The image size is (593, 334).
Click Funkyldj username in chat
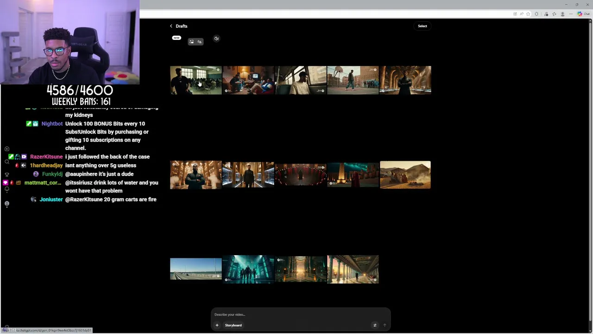tap(52, 174)
